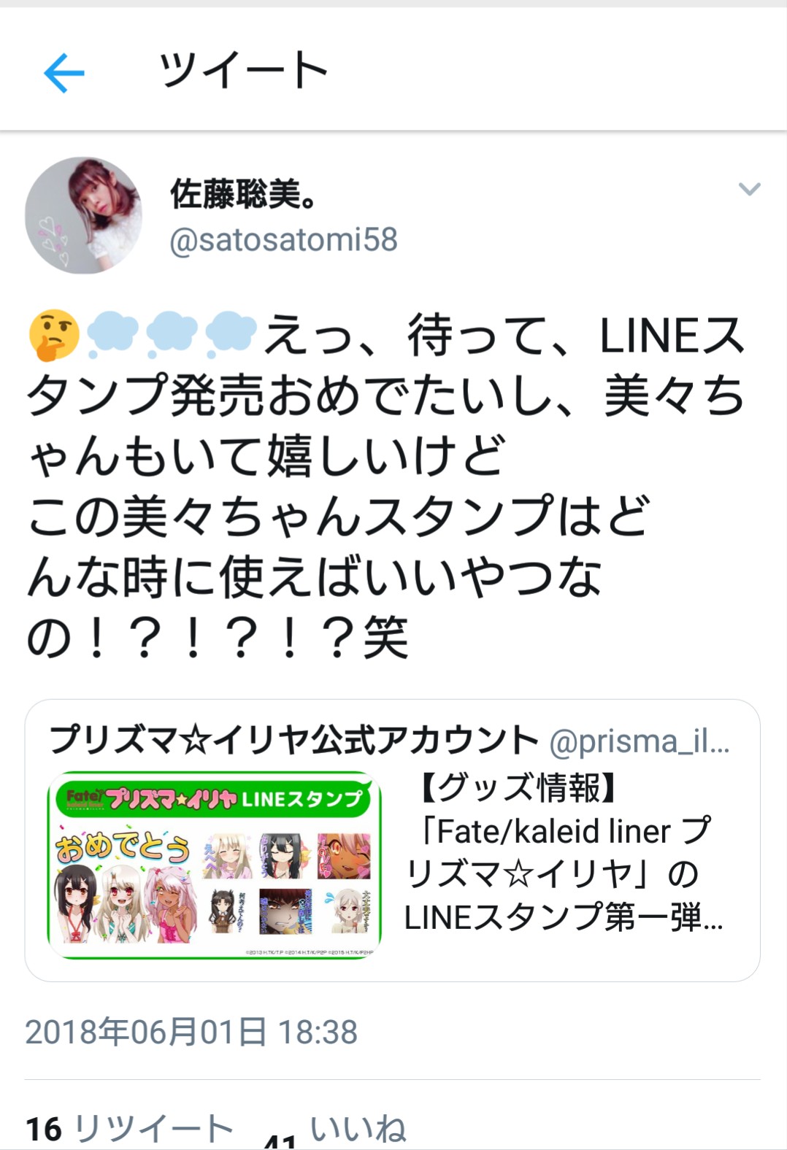
Task: Open the @satosatomi58 handle
Action: 283,239
